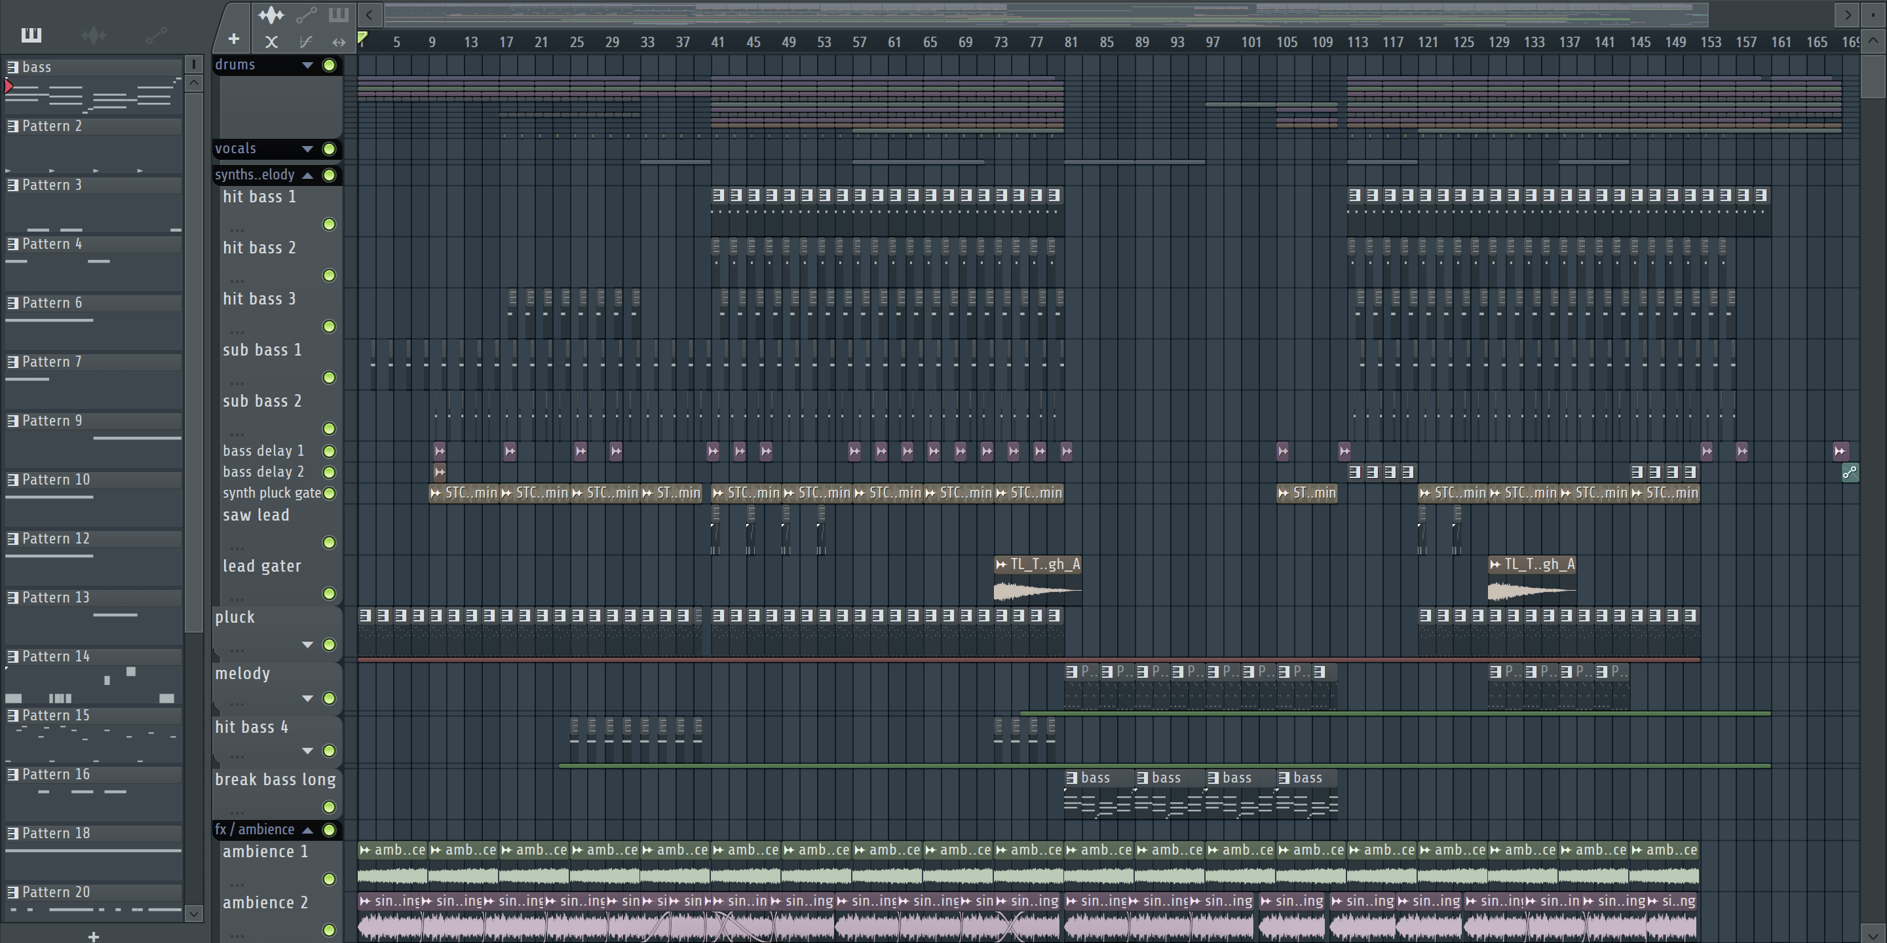Image resolution: width=1887 pixels, height=943 pixels.
Task: Click the X crossfade icon in playlist toolbar
Action: 271,42
